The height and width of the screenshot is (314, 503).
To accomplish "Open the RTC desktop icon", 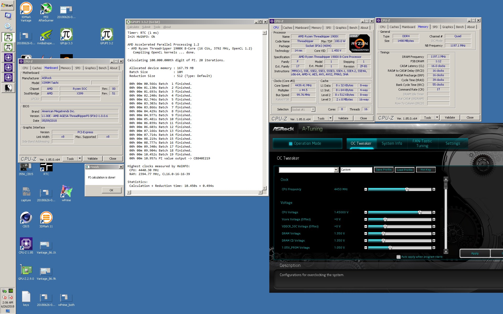I will click(x=46, y=169).
